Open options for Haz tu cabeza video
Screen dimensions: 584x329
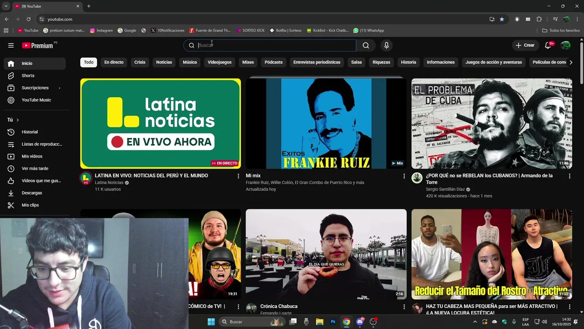[x=569, y=307]
